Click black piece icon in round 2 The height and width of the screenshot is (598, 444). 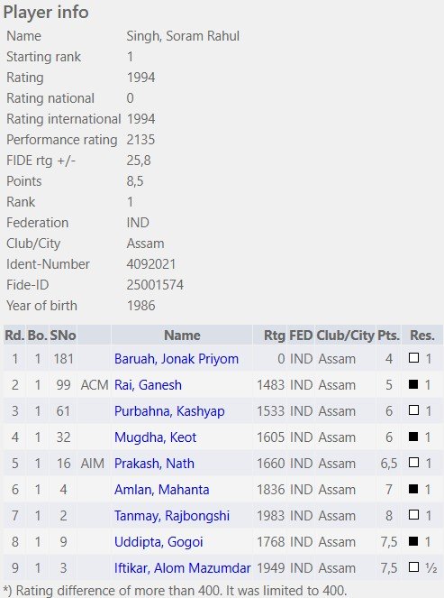click(413, 384)
